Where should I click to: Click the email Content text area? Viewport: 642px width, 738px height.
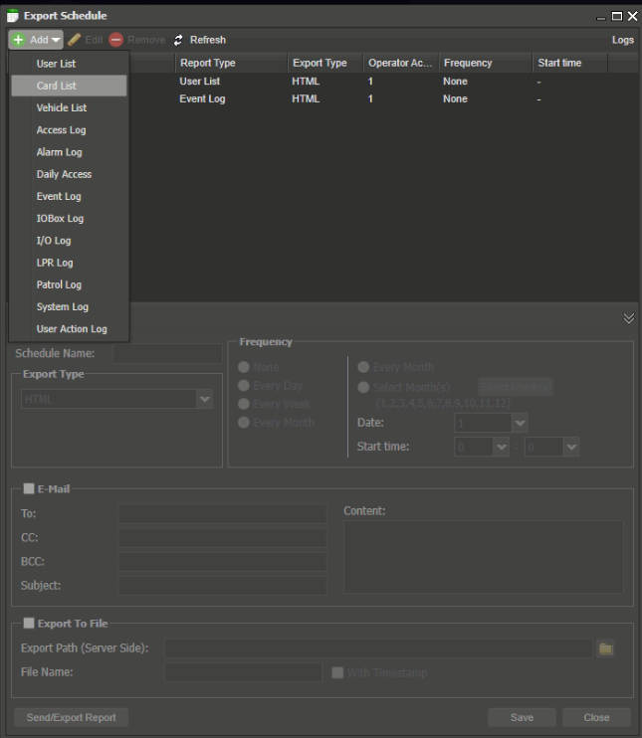(x=484, y=557)
